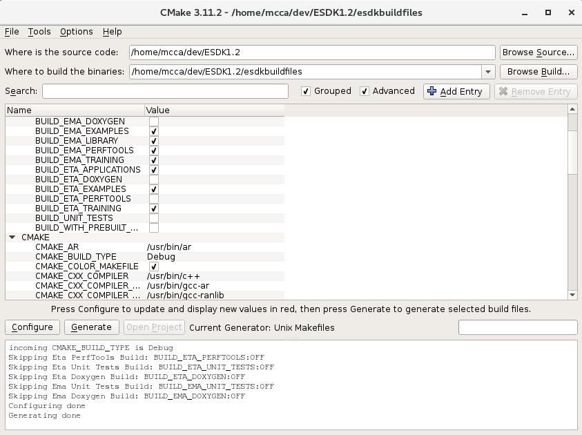
Task: Click the Configure button
Action: [x=32, y=327]
